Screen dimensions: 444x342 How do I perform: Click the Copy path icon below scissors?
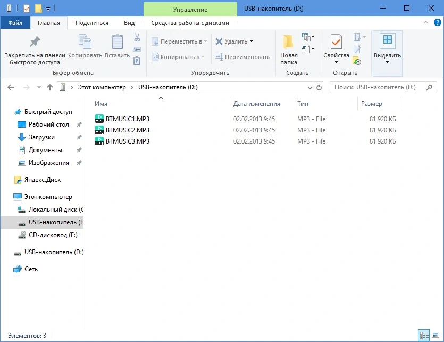pos(137,49)
